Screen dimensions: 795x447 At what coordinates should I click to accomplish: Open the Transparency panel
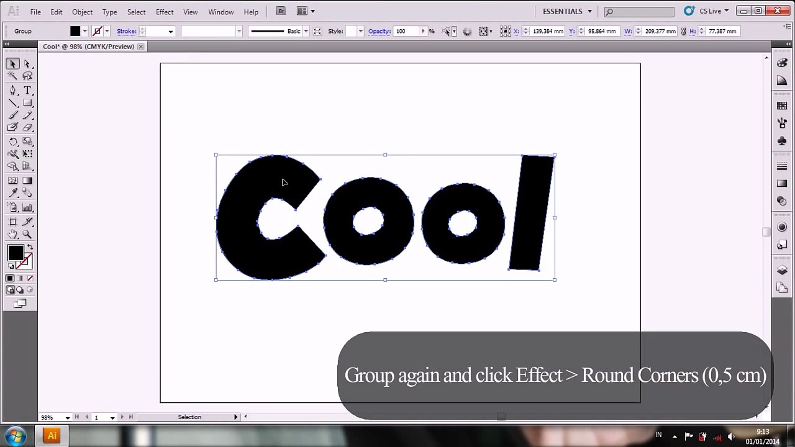pos(782,202)
